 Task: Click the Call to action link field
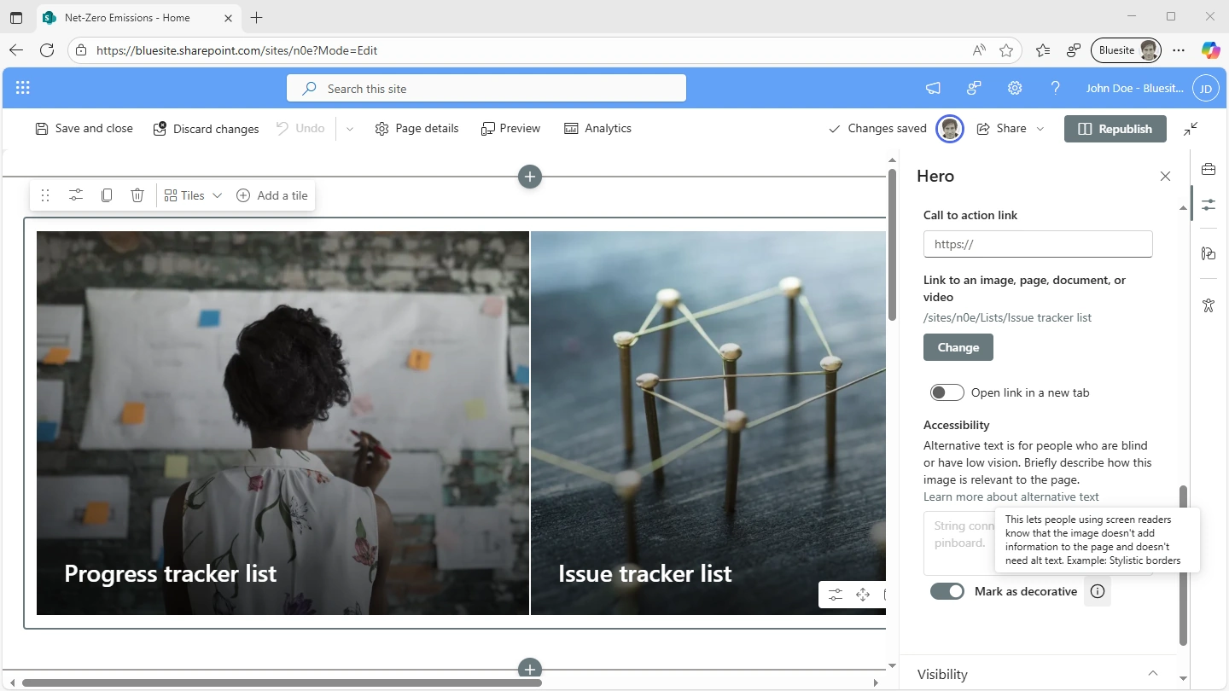click(1037, 244)
